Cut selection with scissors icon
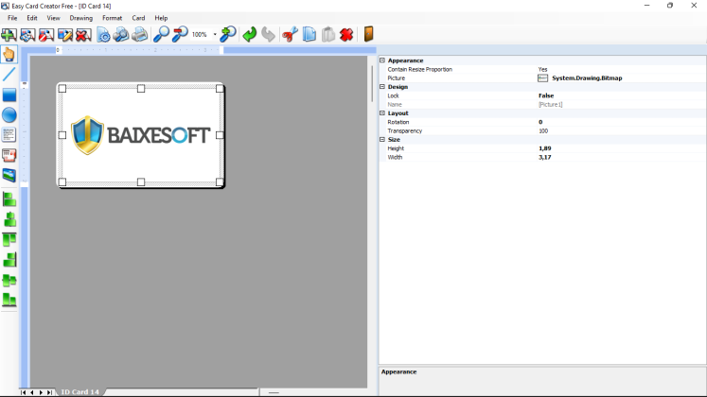Screen dimensions: 707x397 tap(290, 35)
